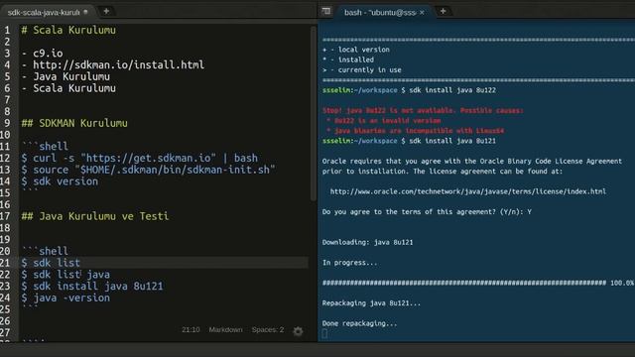Open Markdown language mode selector

(225, 330)
